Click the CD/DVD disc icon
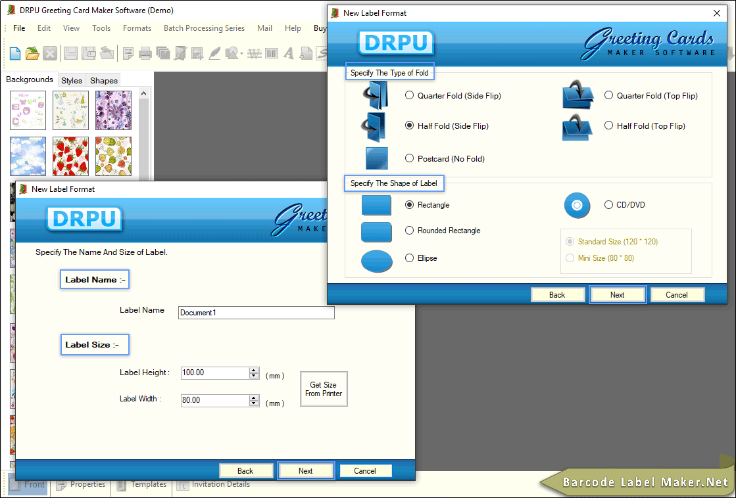Image resolution: width=736 pixels, height=498 pixels. tap(577, 206)
